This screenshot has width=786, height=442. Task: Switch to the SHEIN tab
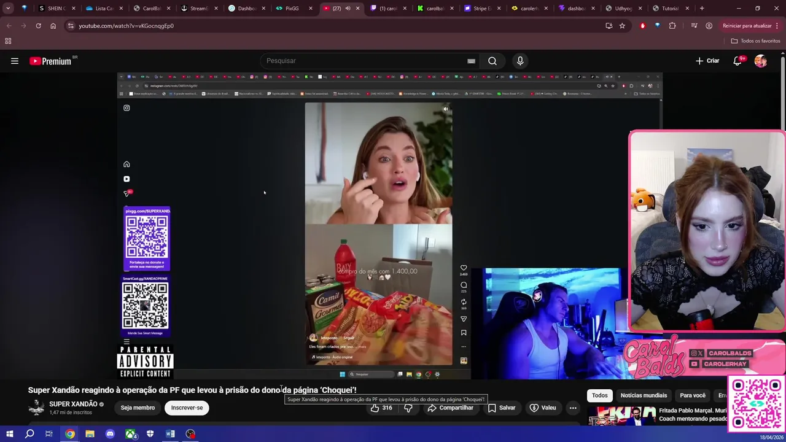pos(56,9)
